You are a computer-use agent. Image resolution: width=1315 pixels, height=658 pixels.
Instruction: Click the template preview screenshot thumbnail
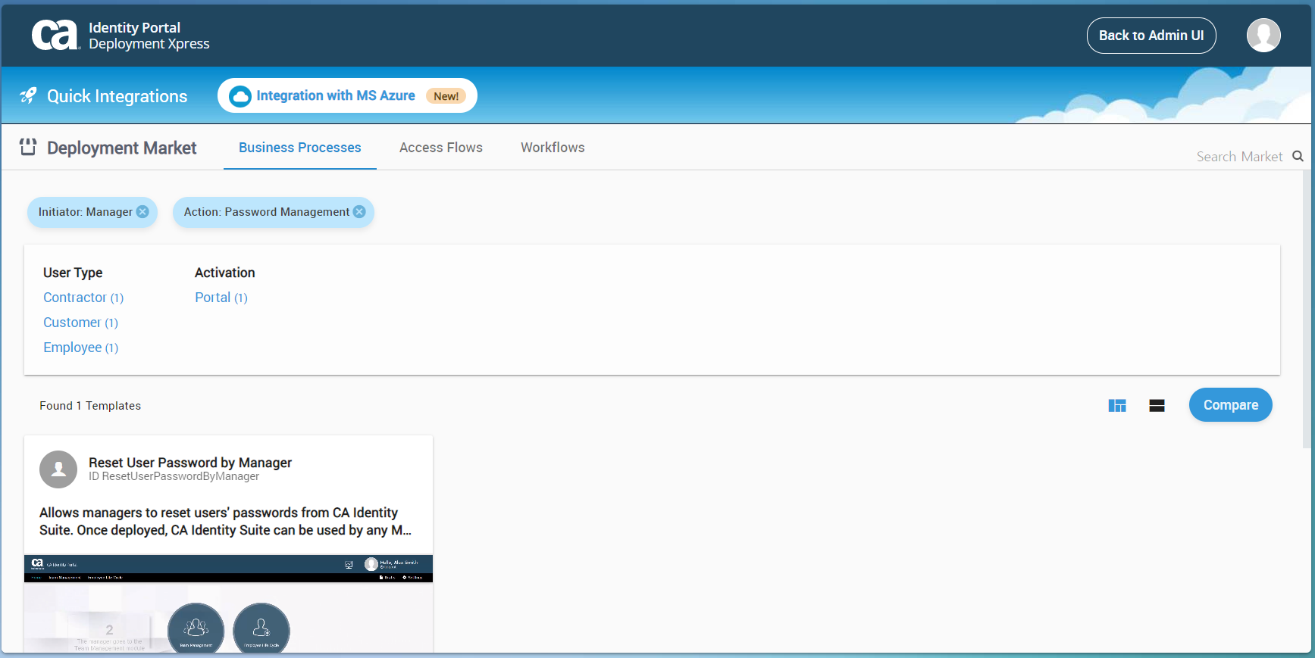[x=228, y=603]
